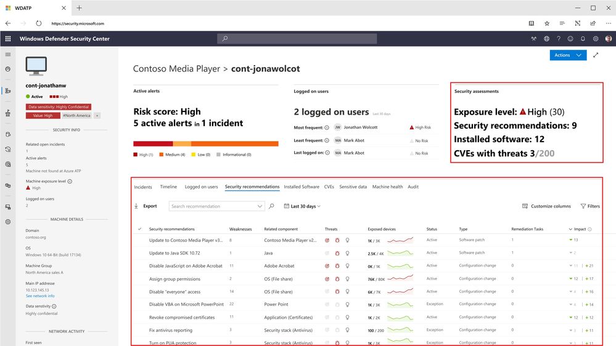
Task: Expand the Search recommendation dropdown arrow
Action: [x=260, y=206]
